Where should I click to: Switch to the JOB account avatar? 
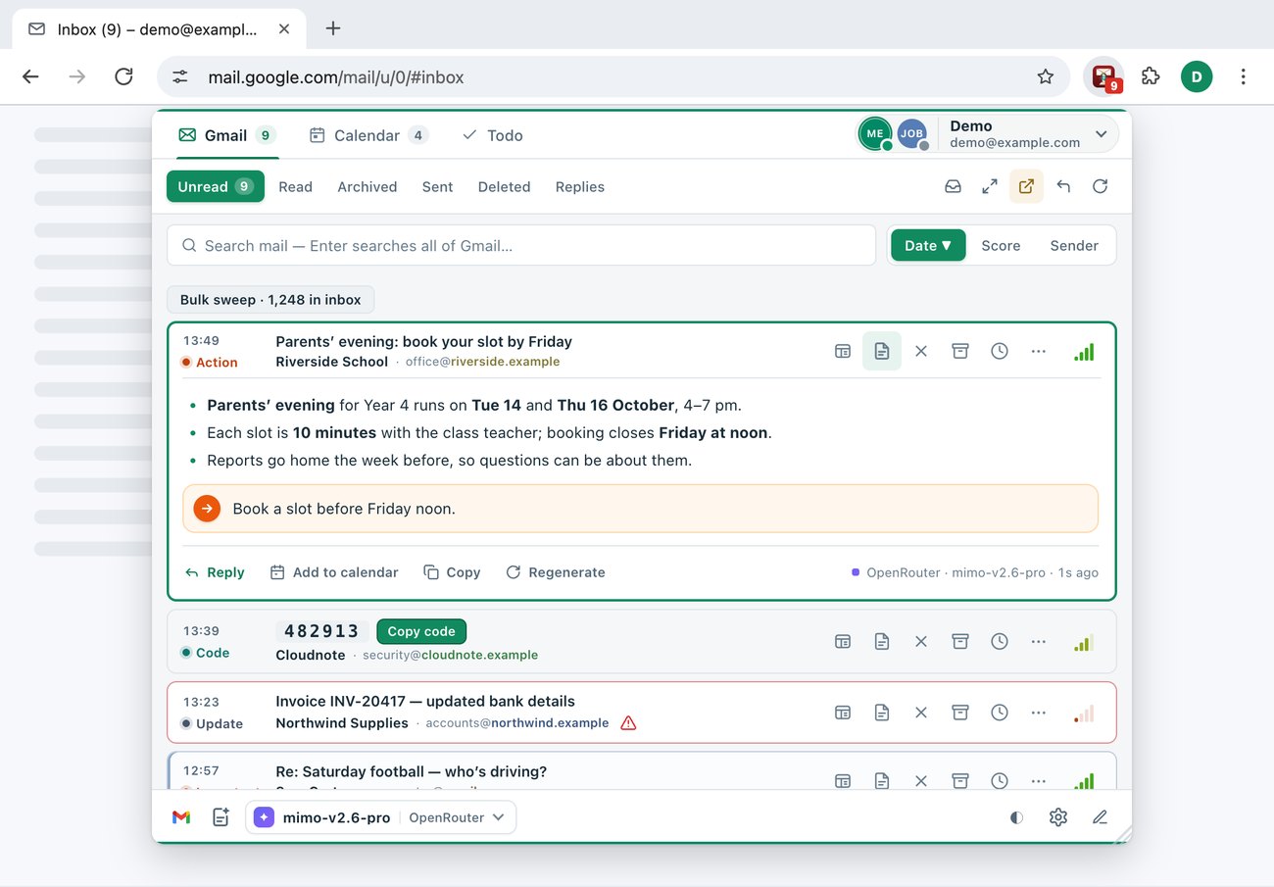pyautogui.click(x=912, y=134)
